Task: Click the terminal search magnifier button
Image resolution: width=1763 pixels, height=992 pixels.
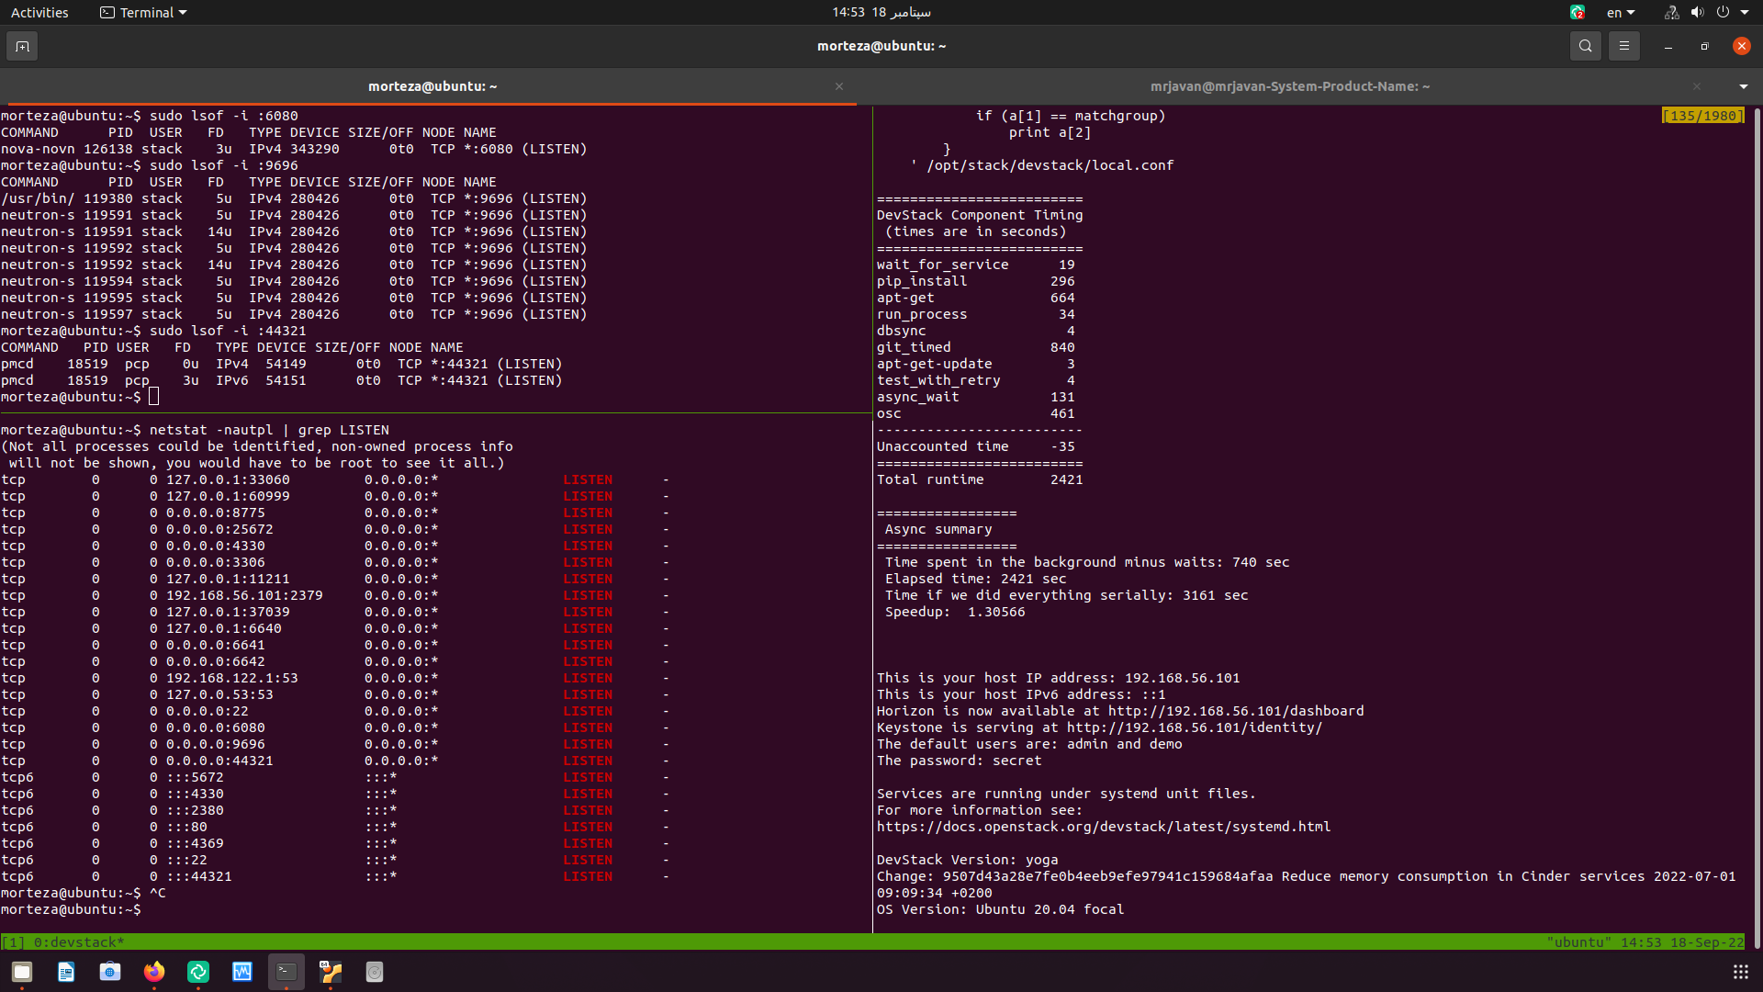Action: coord(1585,46)
